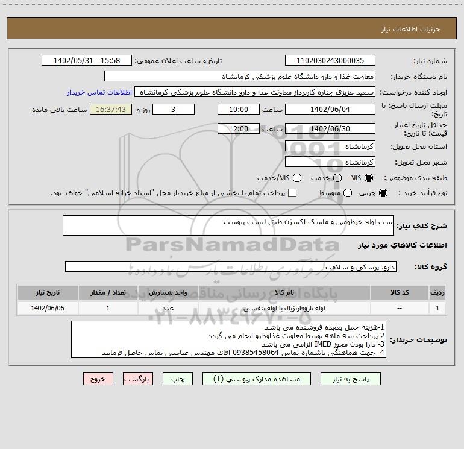Screen dimensions: 464x449
Task: Click delivery city field کرمانشاه
Action: [330, 162]
